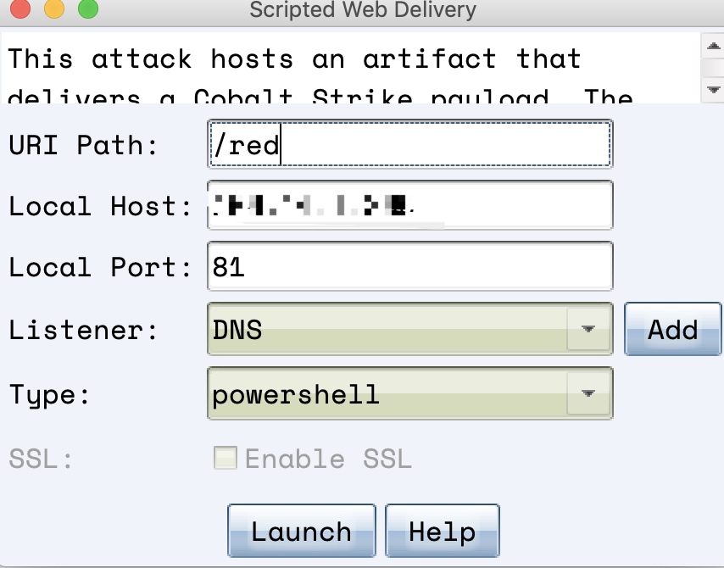The image size is (724, 568).
Task: Expand the Type dropdown arrow
Action: [588, 394]
